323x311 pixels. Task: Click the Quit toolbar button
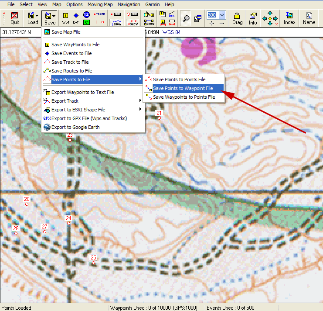click(x=14, y=18)
